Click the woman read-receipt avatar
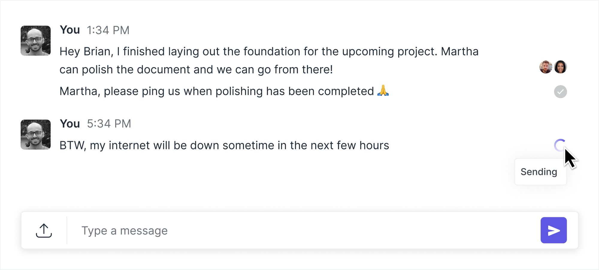Viewport: 599px width, 270px height. (560, 67)
